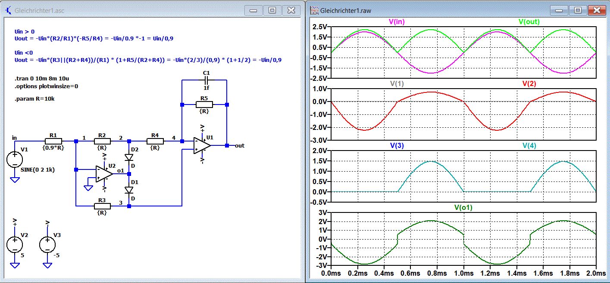Screen dimensions: 610x283
Task: Click the ground symbol below V1
Action: tap(15, 180)
